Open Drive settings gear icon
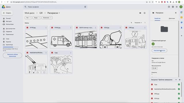This screenshot has height=103, width=184. pyautogui.click(x=173, y=7)
